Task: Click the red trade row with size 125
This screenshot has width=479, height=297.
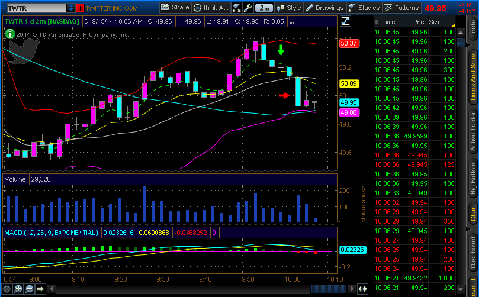Action: (x=414, y=164)
